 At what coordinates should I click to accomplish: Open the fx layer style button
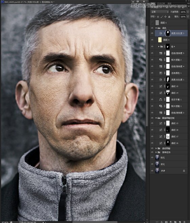click(x=162, y=222)
